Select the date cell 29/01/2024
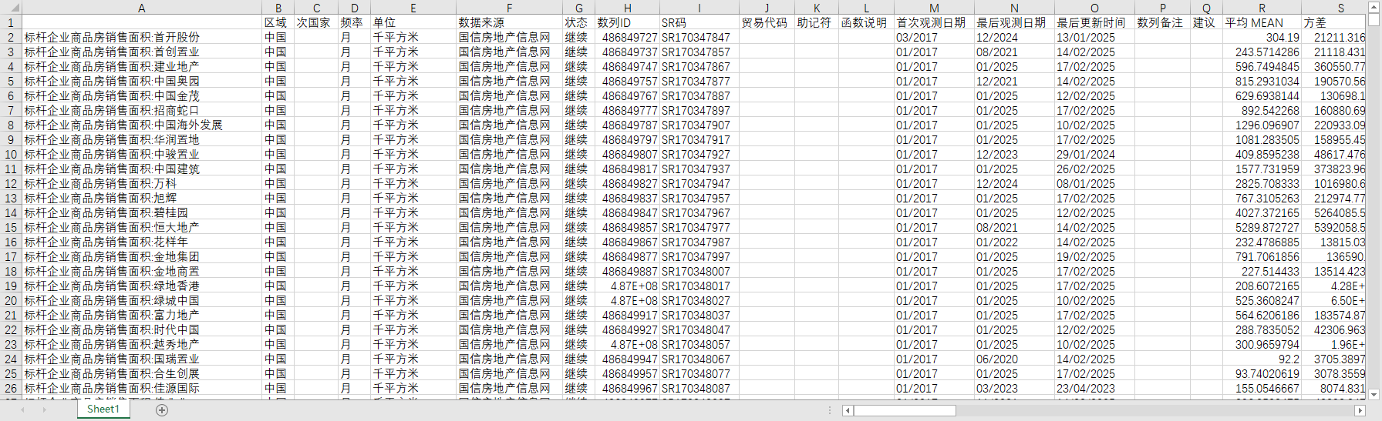This screenshot has width=1382, height=421. click(1094, 154)
